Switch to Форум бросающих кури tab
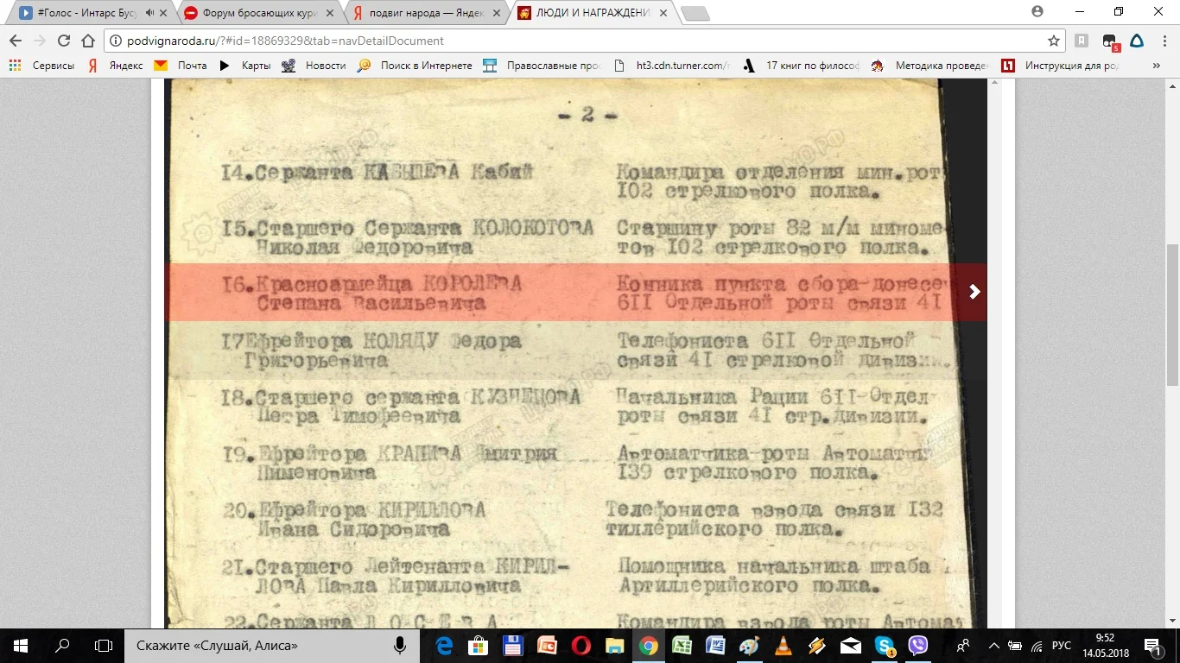Screen dimensions: 1180x663 (259, 13)
